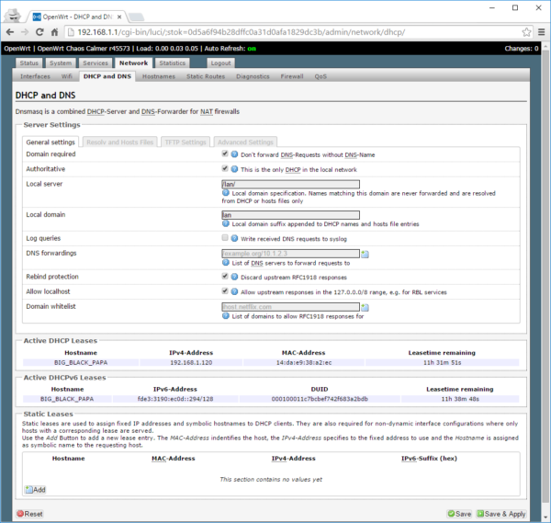The height and width of the screenshot is (523, 551).
Task: Uncheck the Domain required checkbox
Action: (225, 154)
